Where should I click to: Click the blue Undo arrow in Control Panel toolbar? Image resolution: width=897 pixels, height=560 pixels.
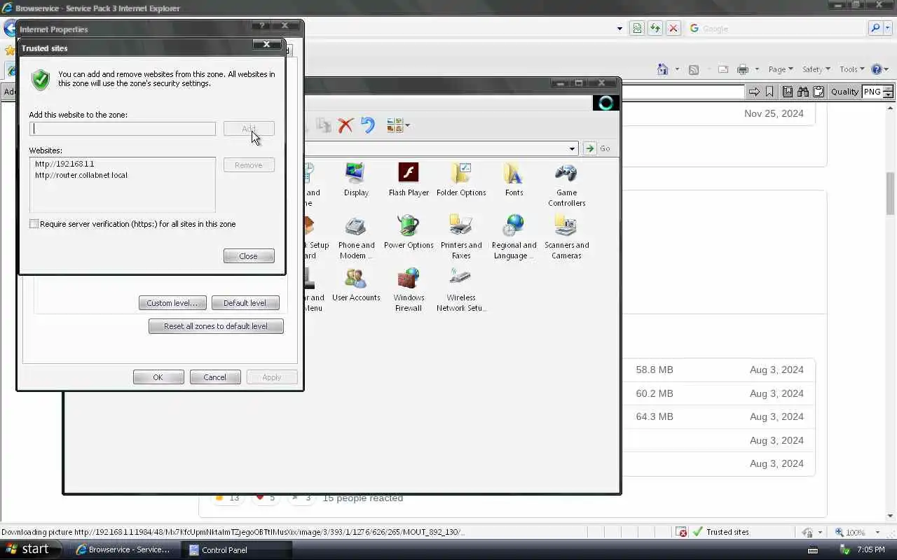368,126
